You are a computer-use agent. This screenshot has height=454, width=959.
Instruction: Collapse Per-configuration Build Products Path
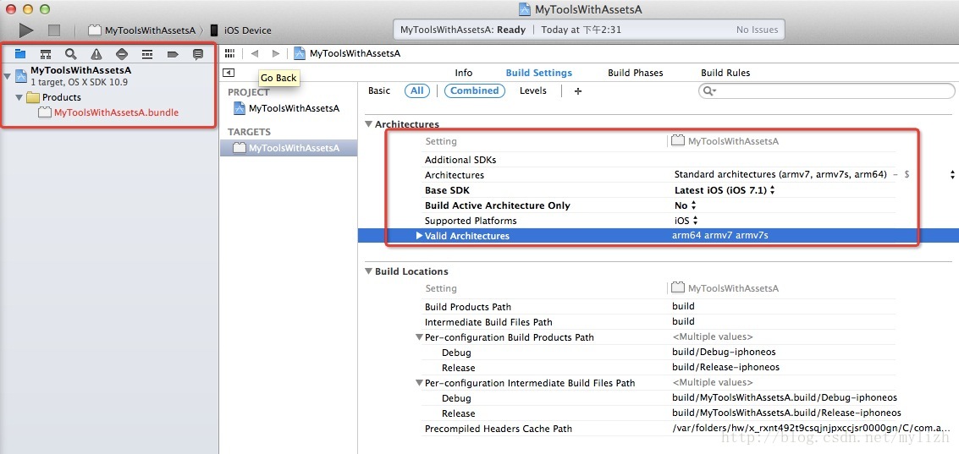pos(419,336)
